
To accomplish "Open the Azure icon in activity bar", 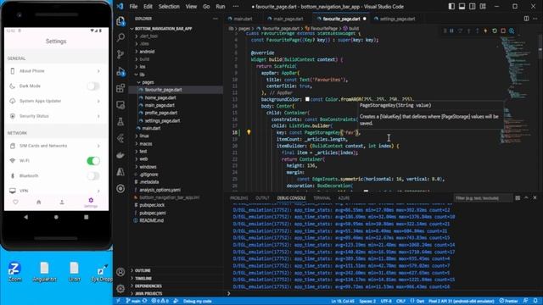I will (x=120, y=172).
